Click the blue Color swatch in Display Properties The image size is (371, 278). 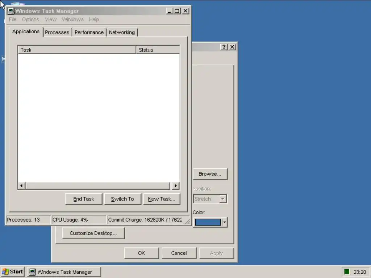coord(208,222)
